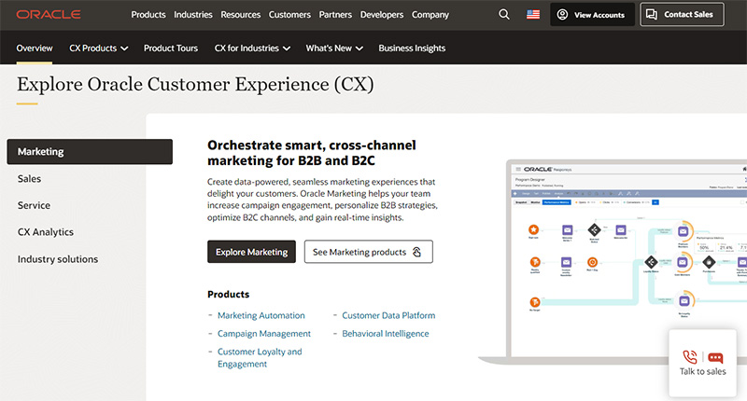Screen dimensions: 747x401
Task: Select the CX Analytics sidebar tab
Action: pos(45,232)
